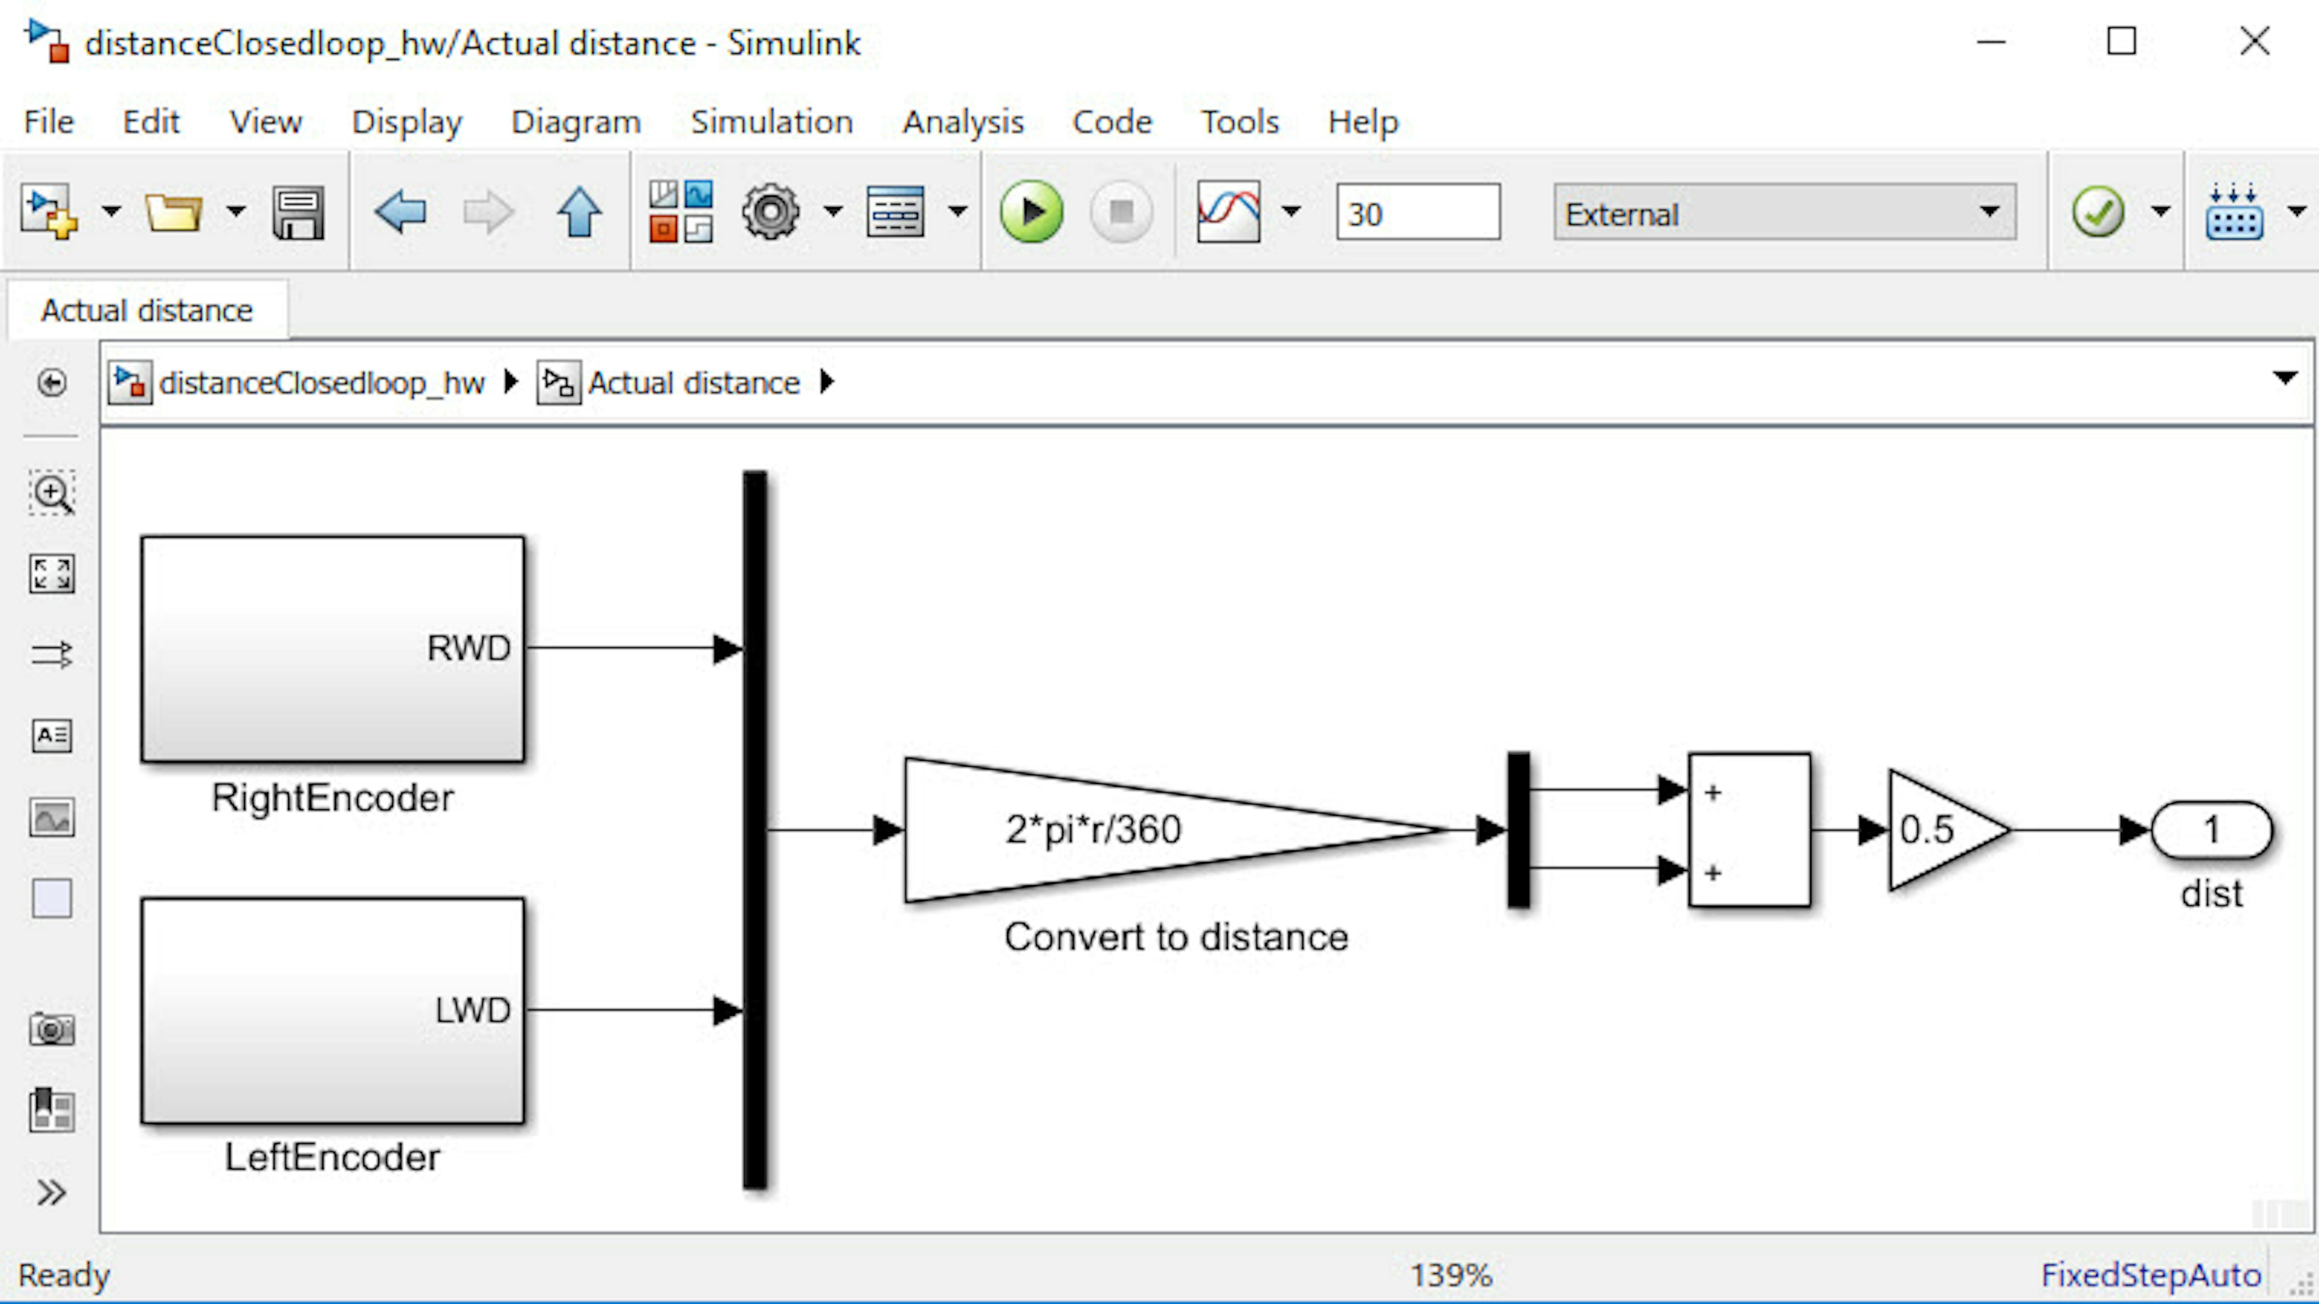
Task: Click the viewmarks palette icon
Action: (x=52, y=1110)
